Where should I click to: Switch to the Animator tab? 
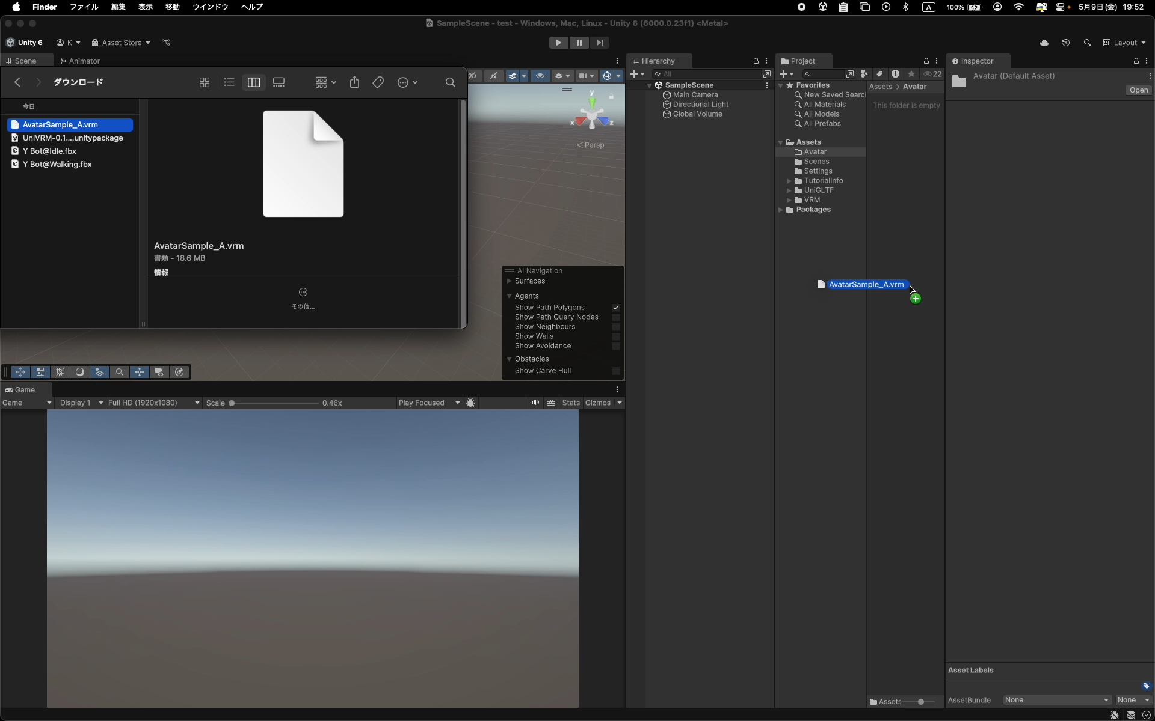pos(80,61)
